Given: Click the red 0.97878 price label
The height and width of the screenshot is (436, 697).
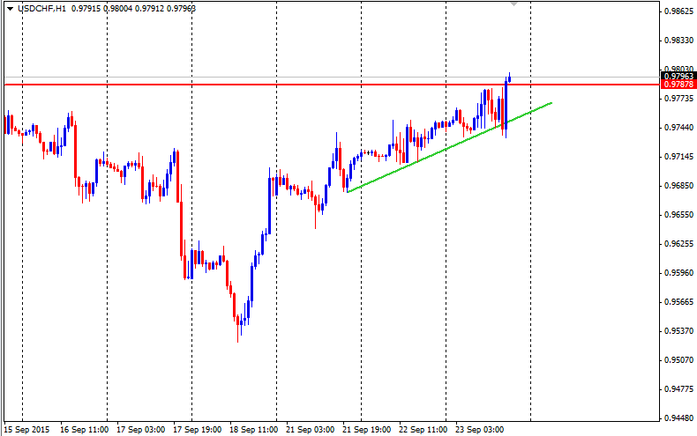Looking at the screenshot, I should pyautogui.click(x=678, y=85).
